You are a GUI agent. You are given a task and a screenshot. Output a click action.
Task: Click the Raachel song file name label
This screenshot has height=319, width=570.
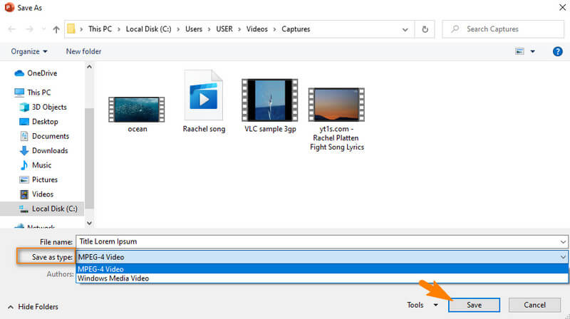[204, 129]
